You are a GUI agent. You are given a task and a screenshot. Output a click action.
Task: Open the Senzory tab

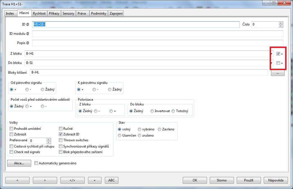point(69,13)
